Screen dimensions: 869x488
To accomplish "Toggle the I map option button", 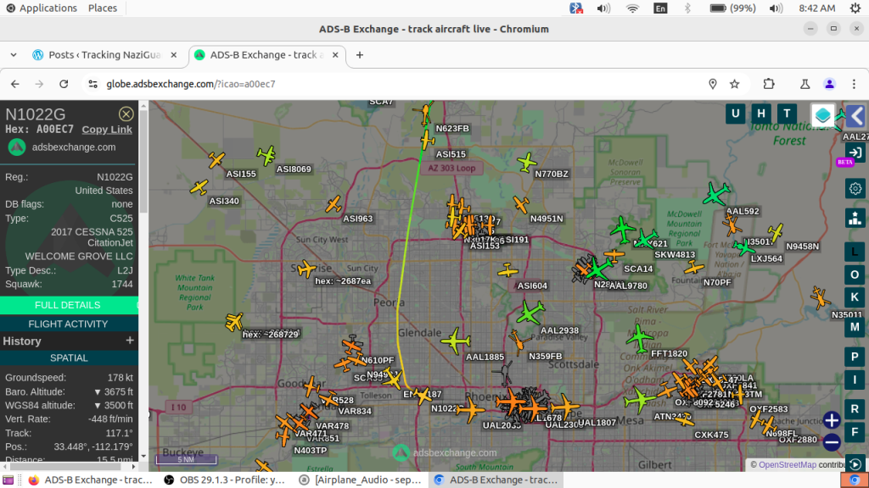I will [855, 380].
